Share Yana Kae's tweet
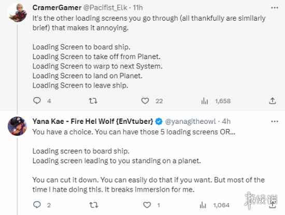 click(273, 205)
